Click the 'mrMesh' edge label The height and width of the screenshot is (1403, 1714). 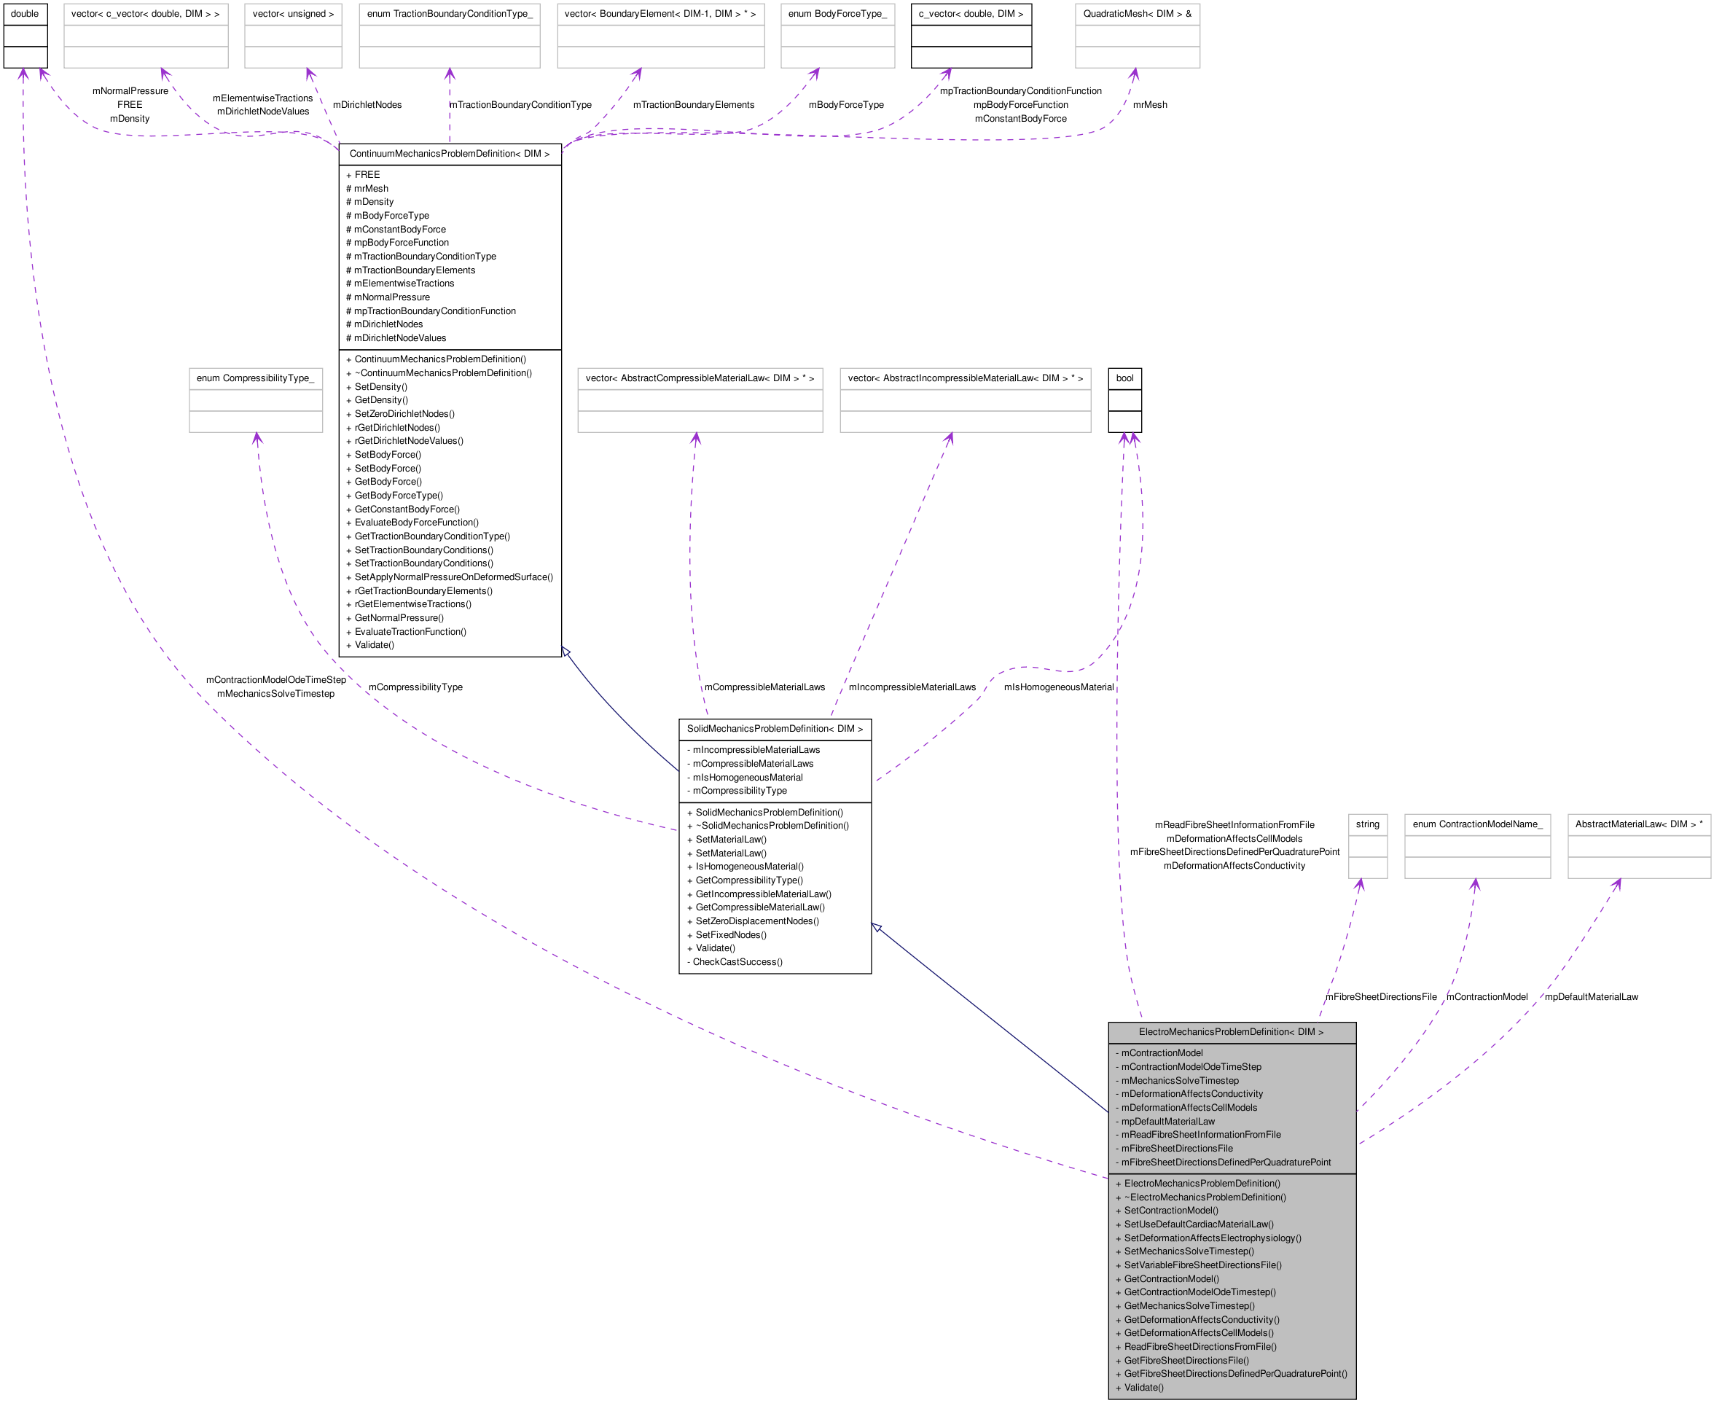tap(1150, 105)
